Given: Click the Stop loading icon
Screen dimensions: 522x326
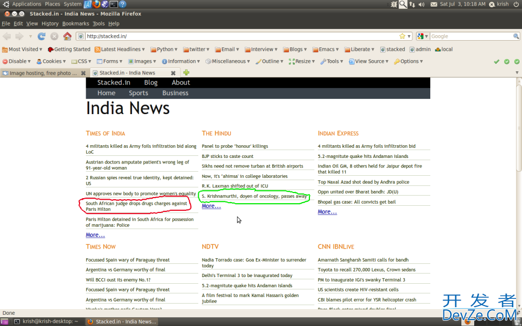Looking at the screenshot, I should pyautogui.click(x=54, y=36).
